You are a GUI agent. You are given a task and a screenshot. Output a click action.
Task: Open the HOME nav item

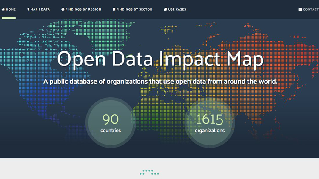[9, 9]
